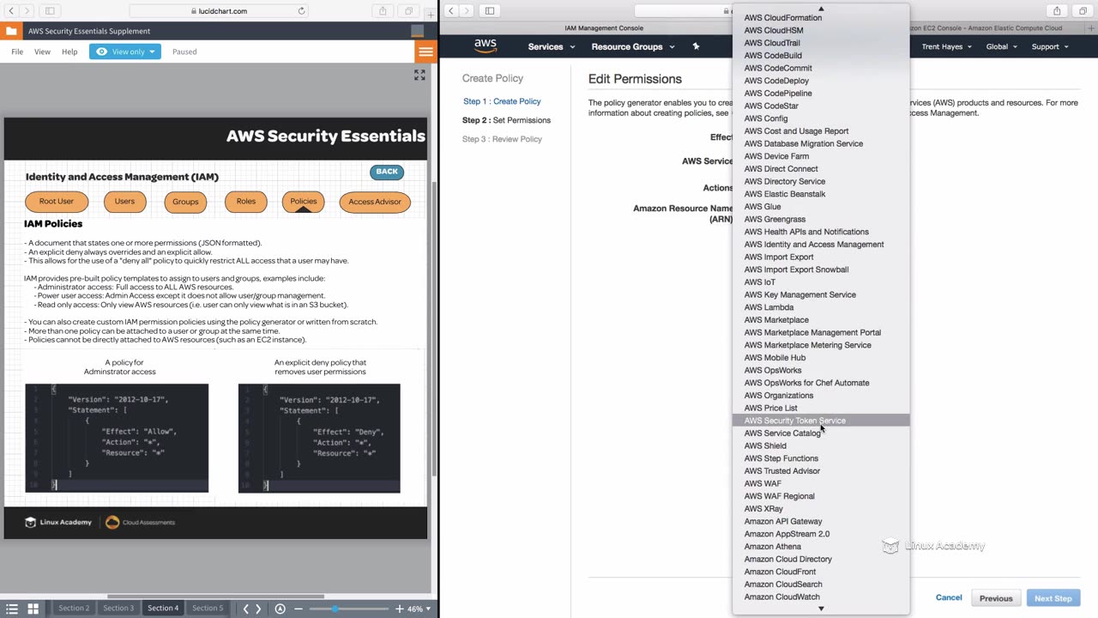Open the Roles diagram button
This screenshot has height=618, width=1098.
pos(246,202)
